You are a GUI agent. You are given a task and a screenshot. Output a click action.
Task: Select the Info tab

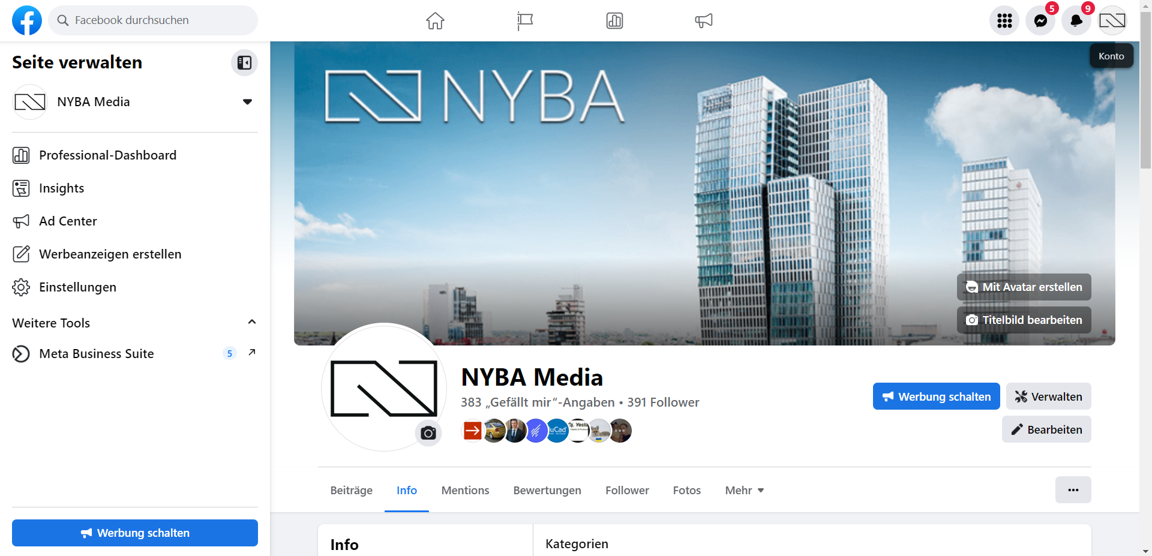click(x=407, y=491)
